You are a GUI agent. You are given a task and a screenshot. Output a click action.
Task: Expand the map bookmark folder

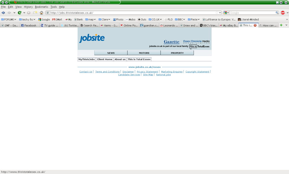(x=91, y=19)
